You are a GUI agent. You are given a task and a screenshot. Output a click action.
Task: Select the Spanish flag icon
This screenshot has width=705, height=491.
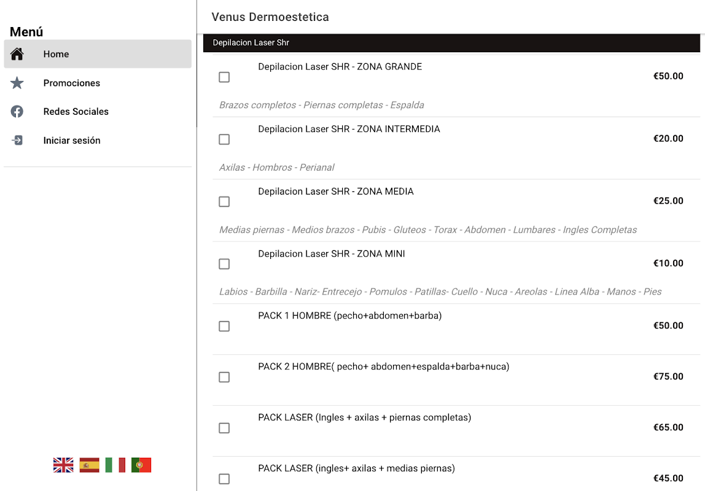(90, 465)
